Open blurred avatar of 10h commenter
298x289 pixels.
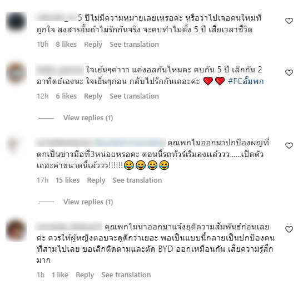(16, 23)
